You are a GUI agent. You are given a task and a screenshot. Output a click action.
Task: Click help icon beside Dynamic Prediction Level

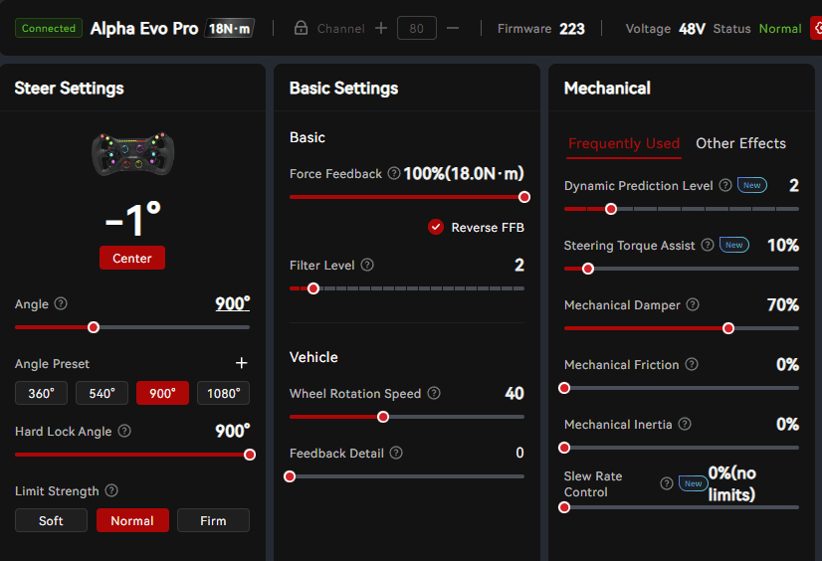pos(725,185)
